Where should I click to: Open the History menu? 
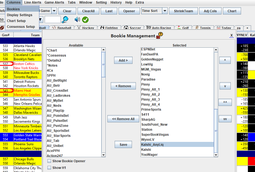point(116,3)
